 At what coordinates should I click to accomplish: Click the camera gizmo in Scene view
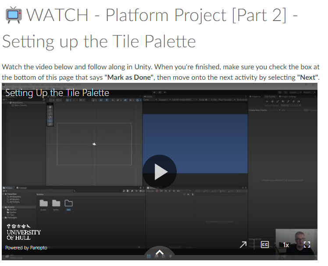tap(94, 144)
